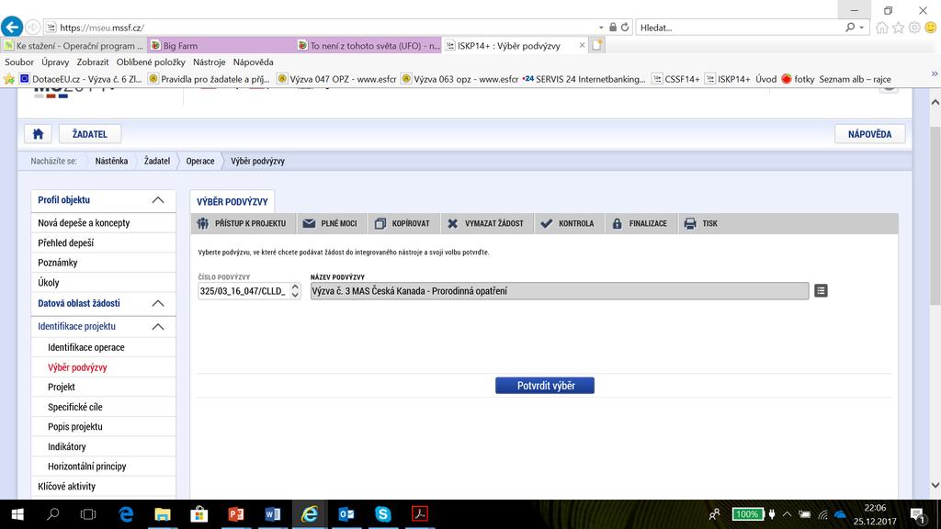Launch Microsoft Edge from taskbar
The height and width of the screenshot is (529, 941).
126,514
